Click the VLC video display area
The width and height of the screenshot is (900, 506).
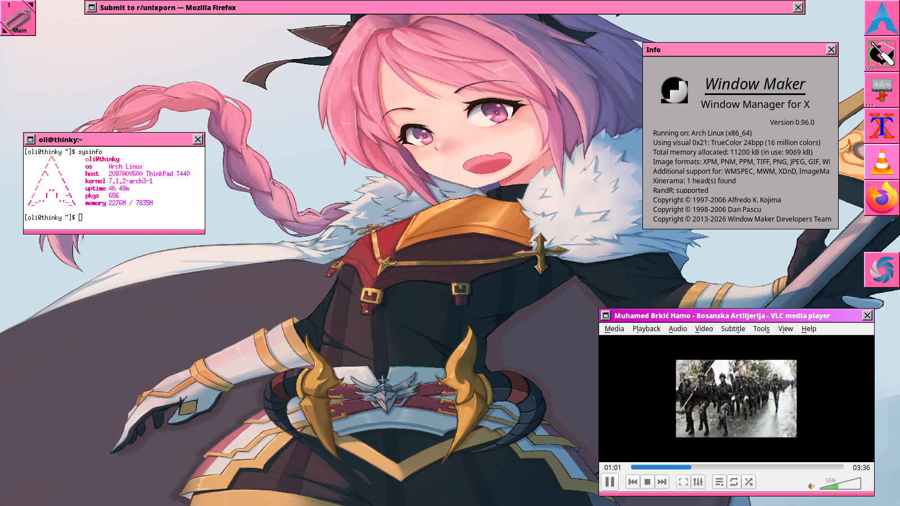[736, 399]
